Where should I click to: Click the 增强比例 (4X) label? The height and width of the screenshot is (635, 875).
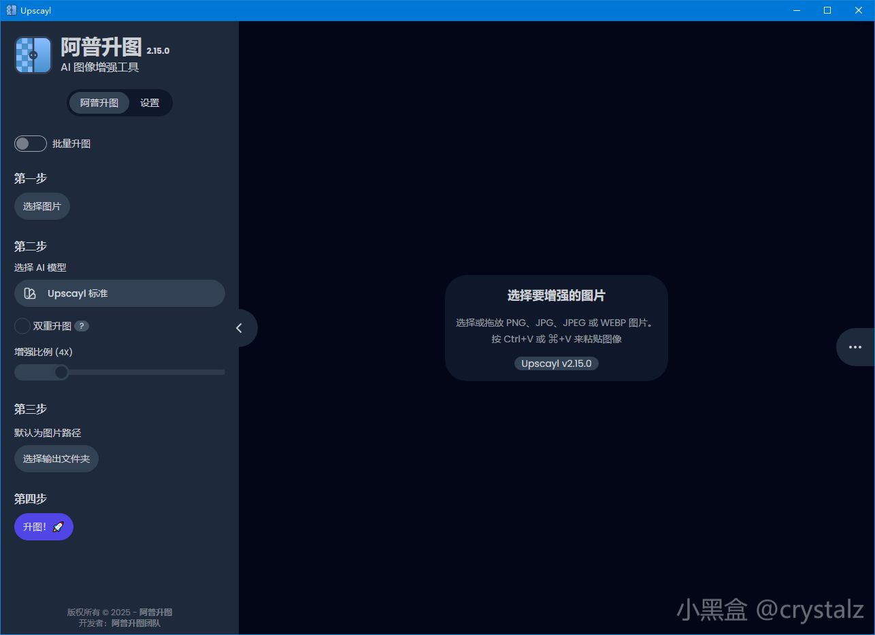(44, 352)
